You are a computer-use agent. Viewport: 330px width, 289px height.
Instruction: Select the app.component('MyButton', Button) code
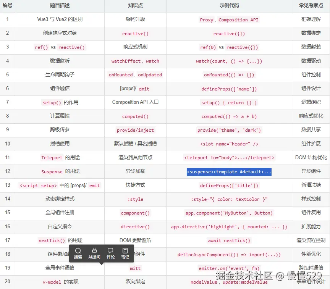click(x=228, y=213)
